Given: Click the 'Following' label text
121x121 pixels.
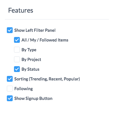Looking at the screenshot, I should click(x=24, y=89).
